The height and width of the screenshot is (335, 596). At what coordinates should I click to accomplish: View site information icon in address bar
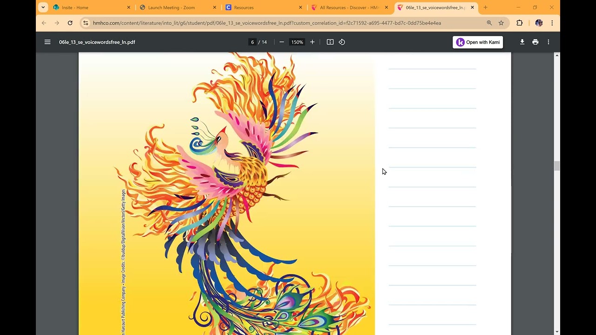pos(85,23)
